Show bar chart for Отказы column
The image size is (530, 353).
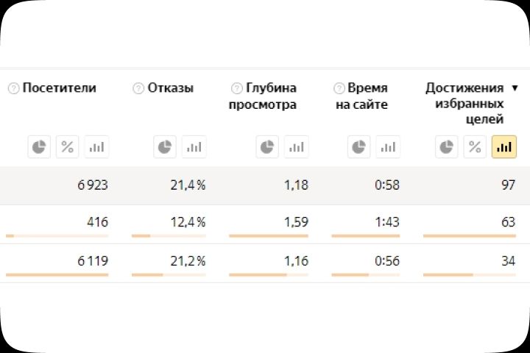coord(194,147)
